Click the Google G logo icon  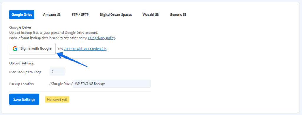pyautogui.click(x=15, y=48)
